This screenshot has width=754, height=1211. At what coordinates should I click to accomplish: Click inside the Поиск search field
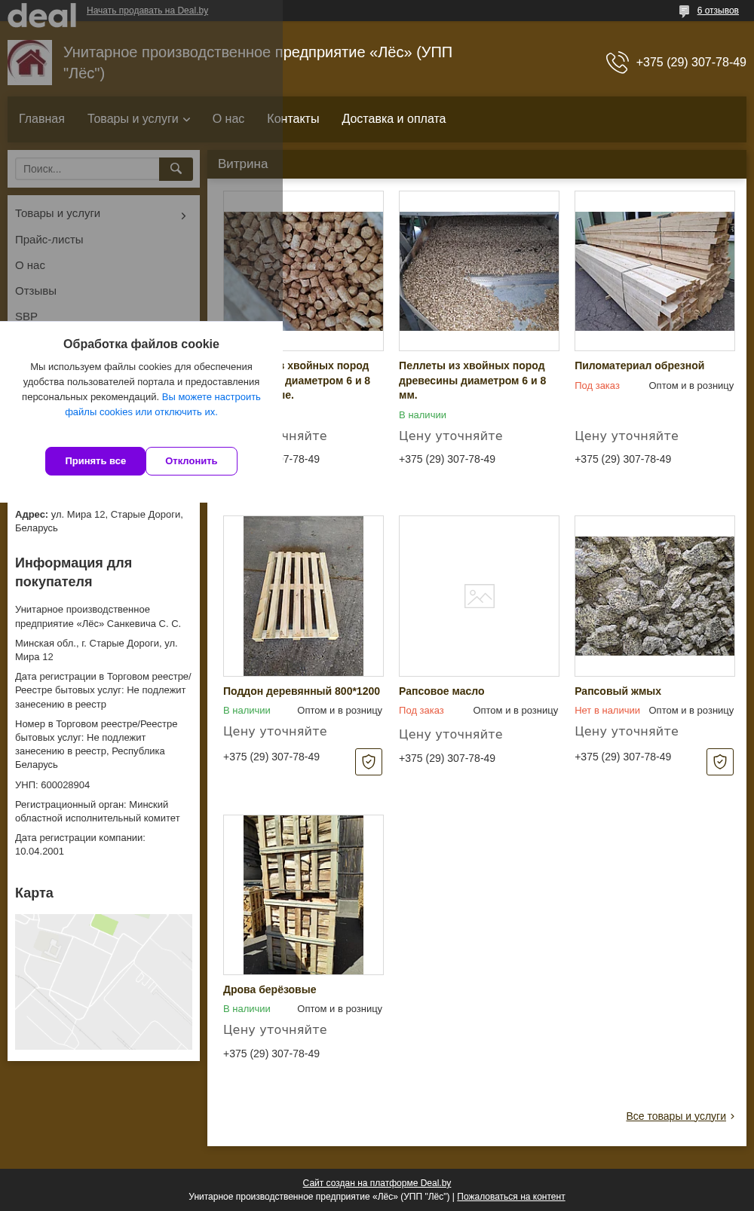pyautogui.click(x=87, y=169)
